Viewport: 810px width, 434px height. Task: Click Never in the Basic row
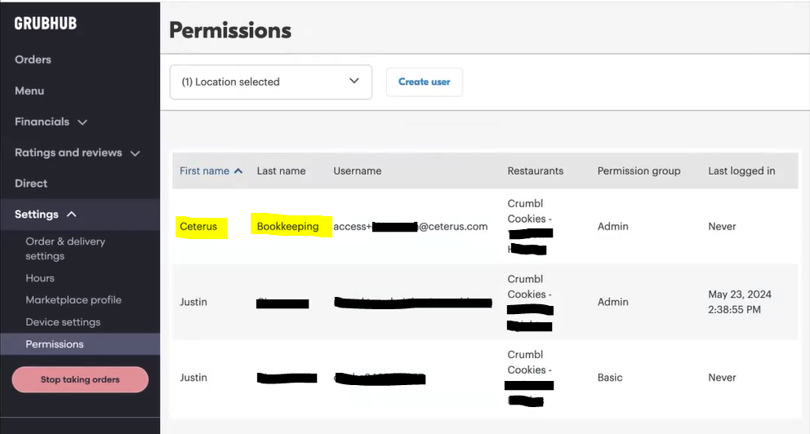coord(722,378)
